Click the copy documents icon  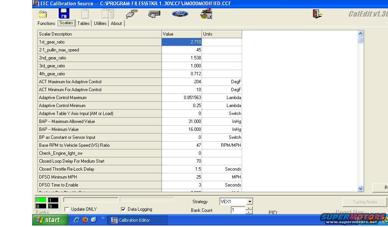click(108, 14)
